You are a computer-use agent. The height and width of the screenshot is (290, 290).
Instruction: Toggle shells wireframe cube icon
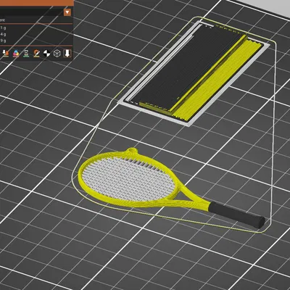tap(57, 54)
